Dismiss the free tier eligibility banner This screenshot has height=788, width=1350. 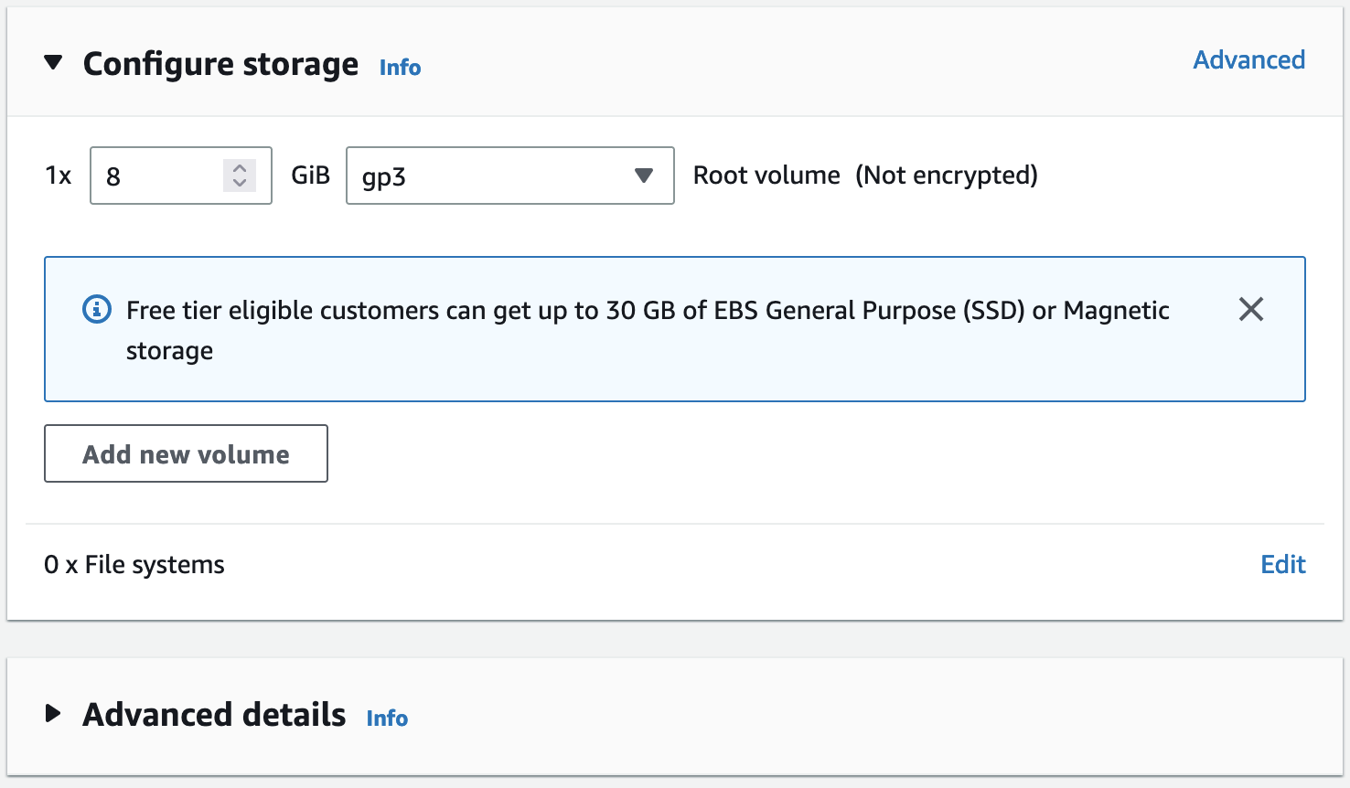[x=1250, y=310]
